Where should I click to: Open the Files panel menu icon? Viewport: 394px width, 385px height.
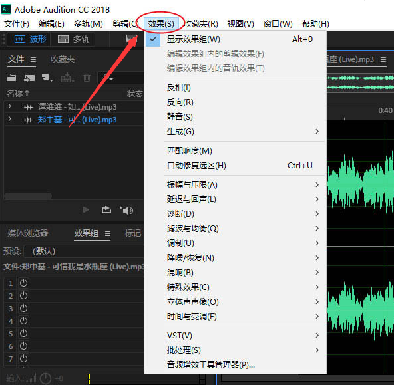pos(33,59)
